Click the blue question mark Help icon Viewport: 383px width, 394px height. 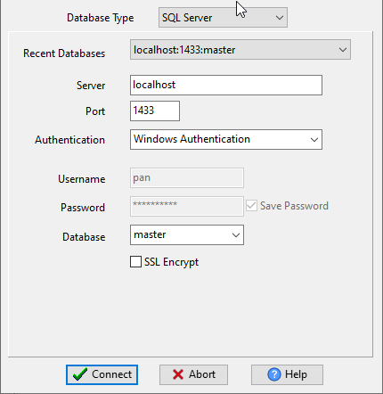274,374
